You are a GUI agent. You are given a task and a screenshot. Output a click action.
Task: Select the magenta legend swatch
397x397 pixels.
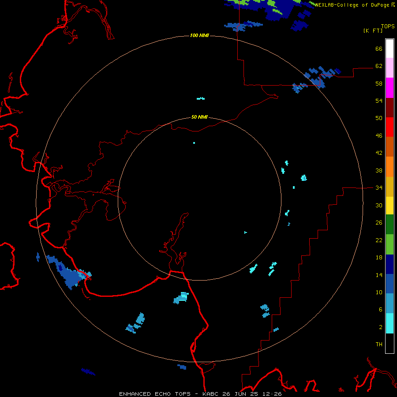(390, 88)
